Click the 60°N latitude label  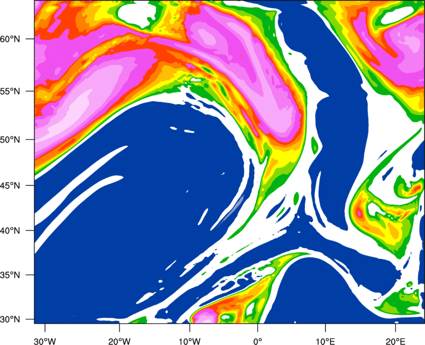[10, 39]
